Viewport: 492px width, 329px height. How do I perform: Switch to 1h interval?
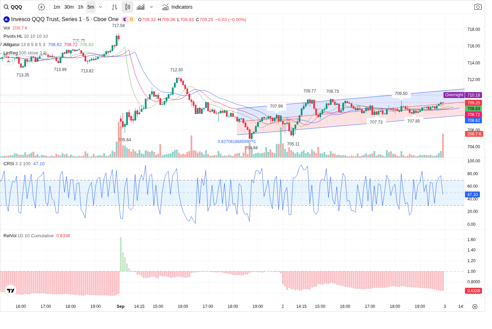point(80,7)
